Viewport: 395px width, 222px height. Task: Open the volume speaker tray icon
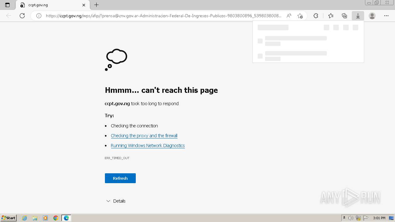pyautogui.click(x=351, y=218)
